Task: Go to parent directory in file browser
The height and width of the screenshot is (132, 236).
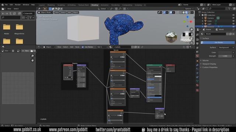Action: click(10, 14)
